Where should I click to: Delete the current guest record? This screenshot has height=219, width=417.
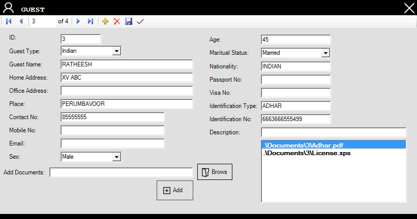(x=117, y=21)
